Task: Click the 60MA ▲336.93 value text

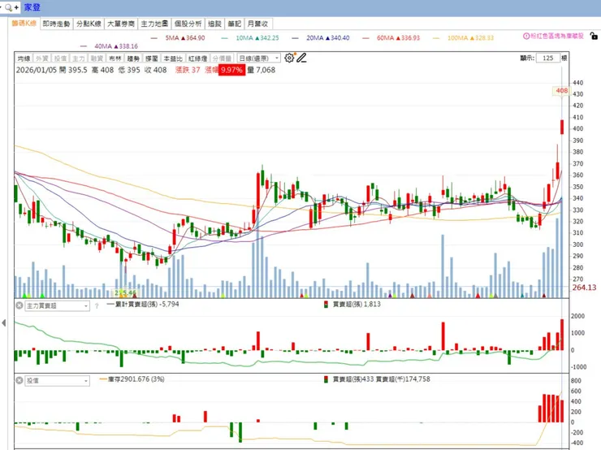Action: (x=398, y=38)
